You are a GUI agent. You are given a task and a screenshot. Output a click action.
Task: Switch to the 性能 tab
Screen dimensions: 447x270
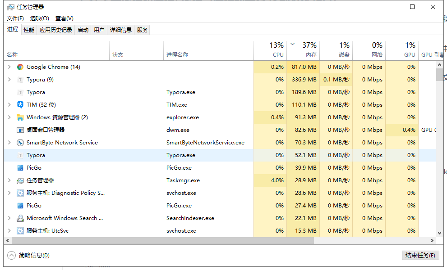tap(29, 30)
